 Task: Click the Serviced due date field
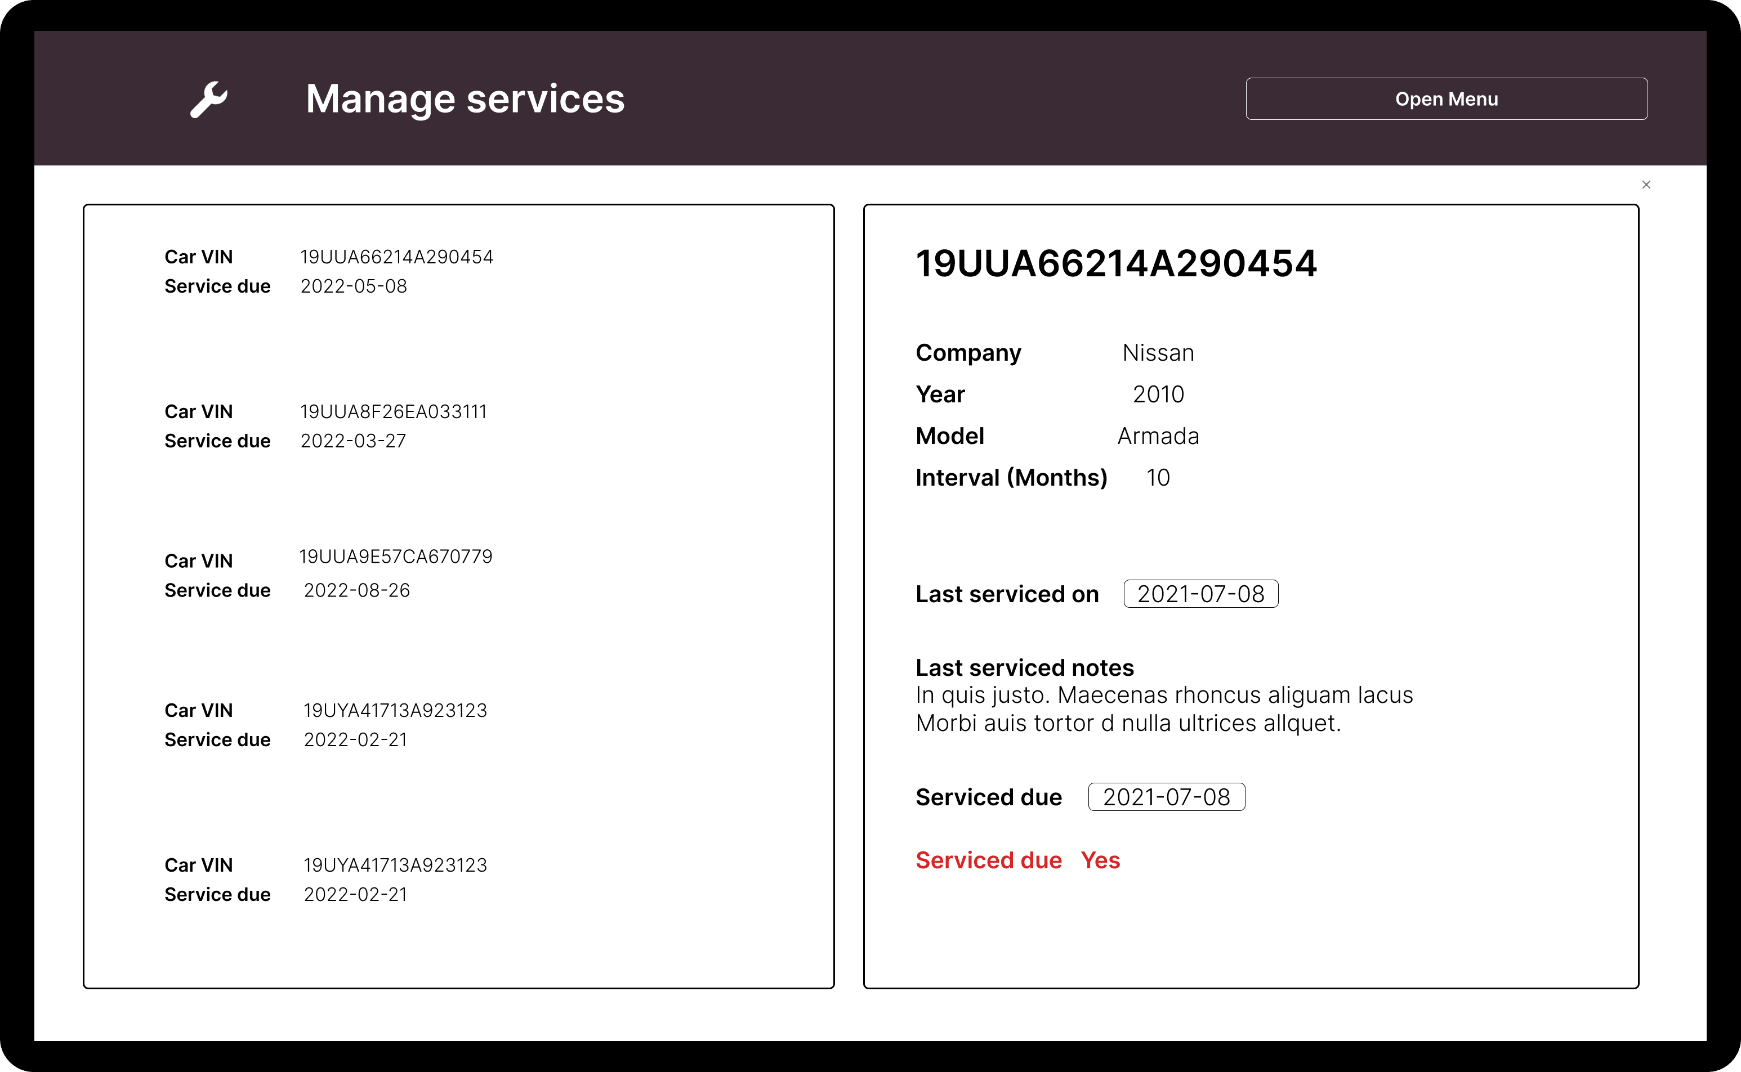point(1166,796)
